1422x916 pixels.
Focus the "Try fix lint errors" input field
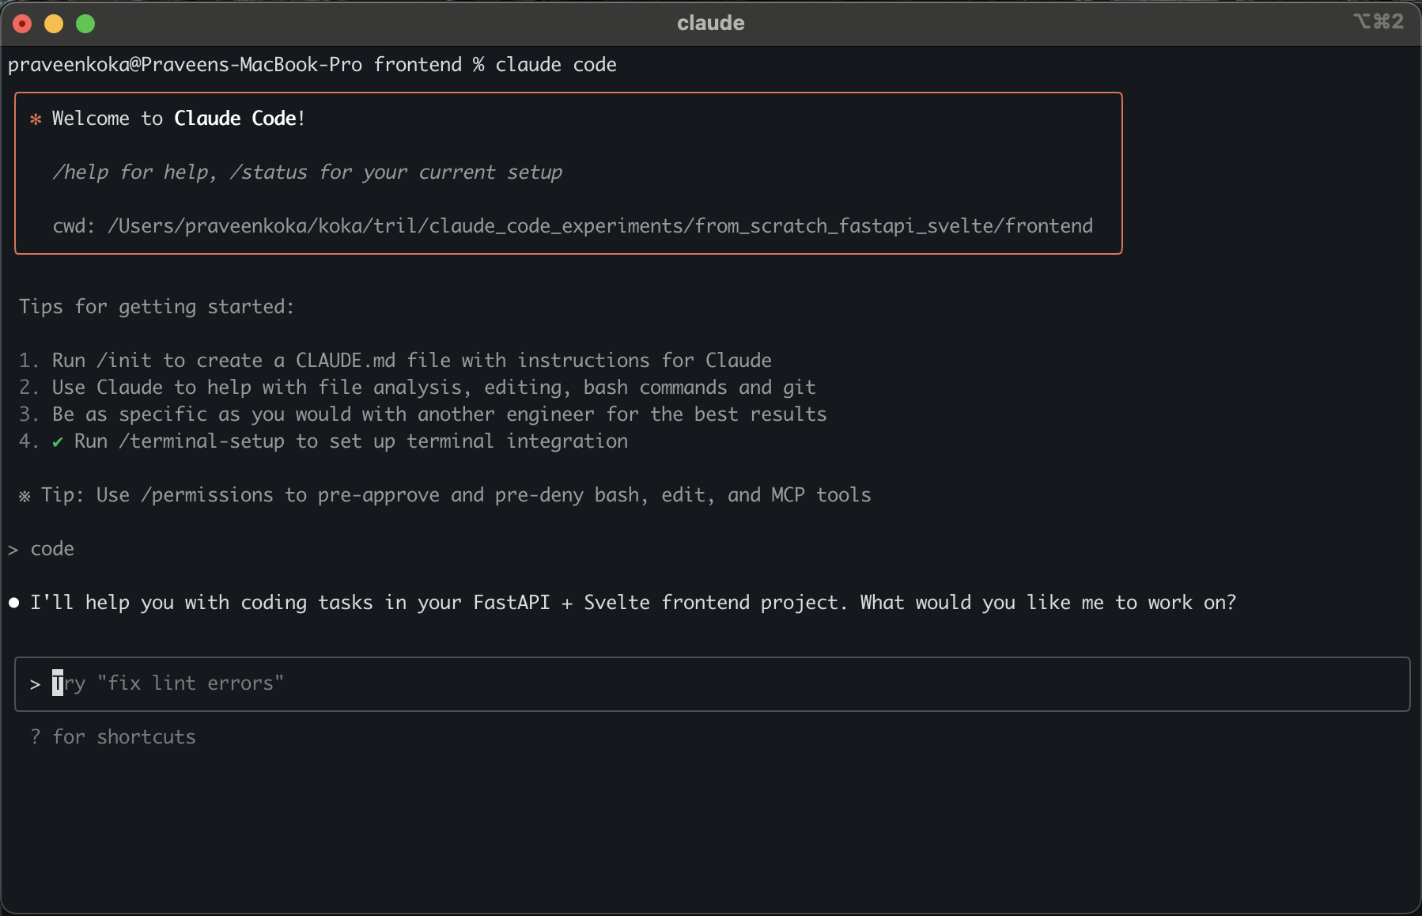coord(712,683)
